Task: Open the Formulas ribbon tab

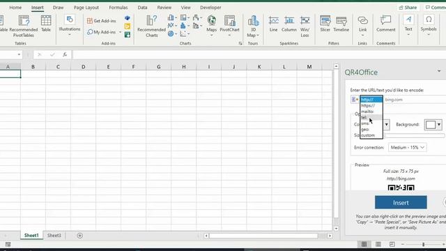Action: click(118, 8)
